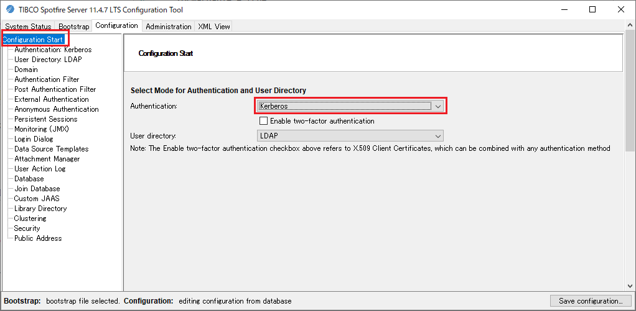The image size is (636, 311).
Task: Select External Authentication in tree
Action: (52, 99)
